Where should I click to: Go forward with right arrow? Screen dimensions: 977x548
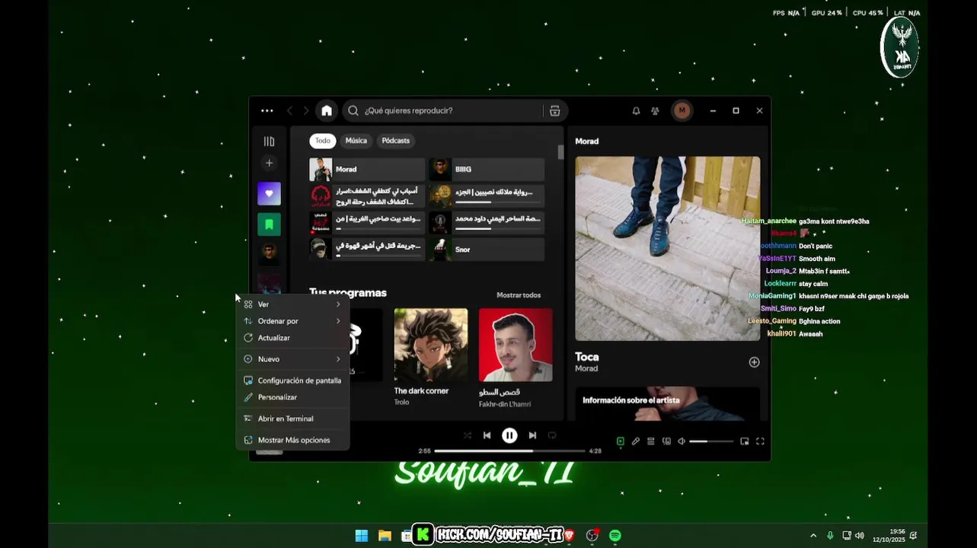point(306,110)
